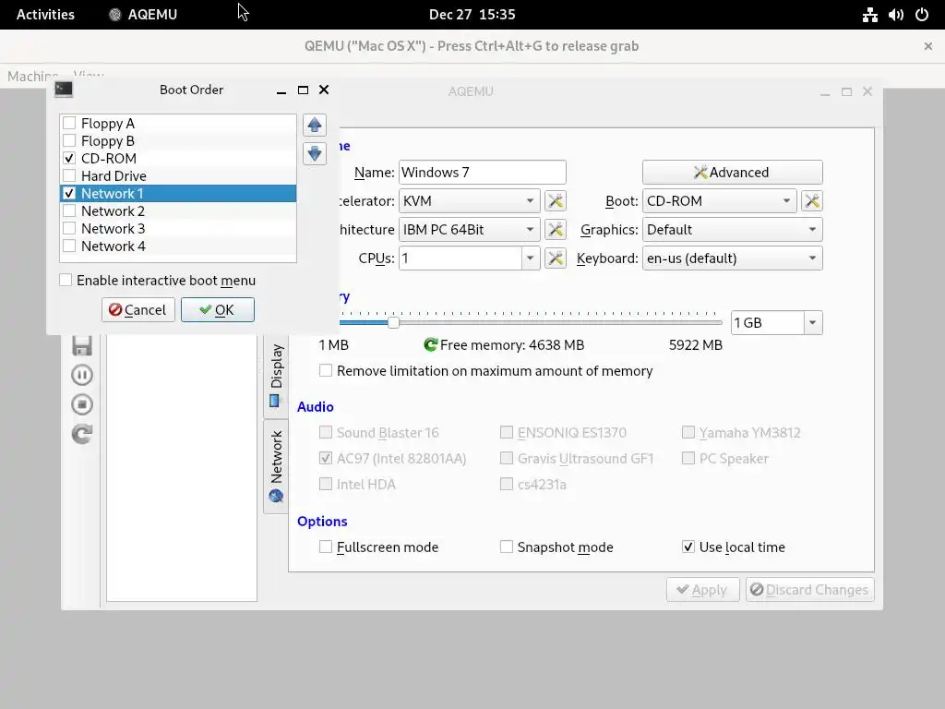Click the Discard Changes button
Screen dimensions: 945x709
(809, 590)
